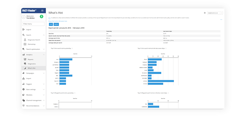
Task: Click the info icon beside the description text
Action: pos(49,18)
